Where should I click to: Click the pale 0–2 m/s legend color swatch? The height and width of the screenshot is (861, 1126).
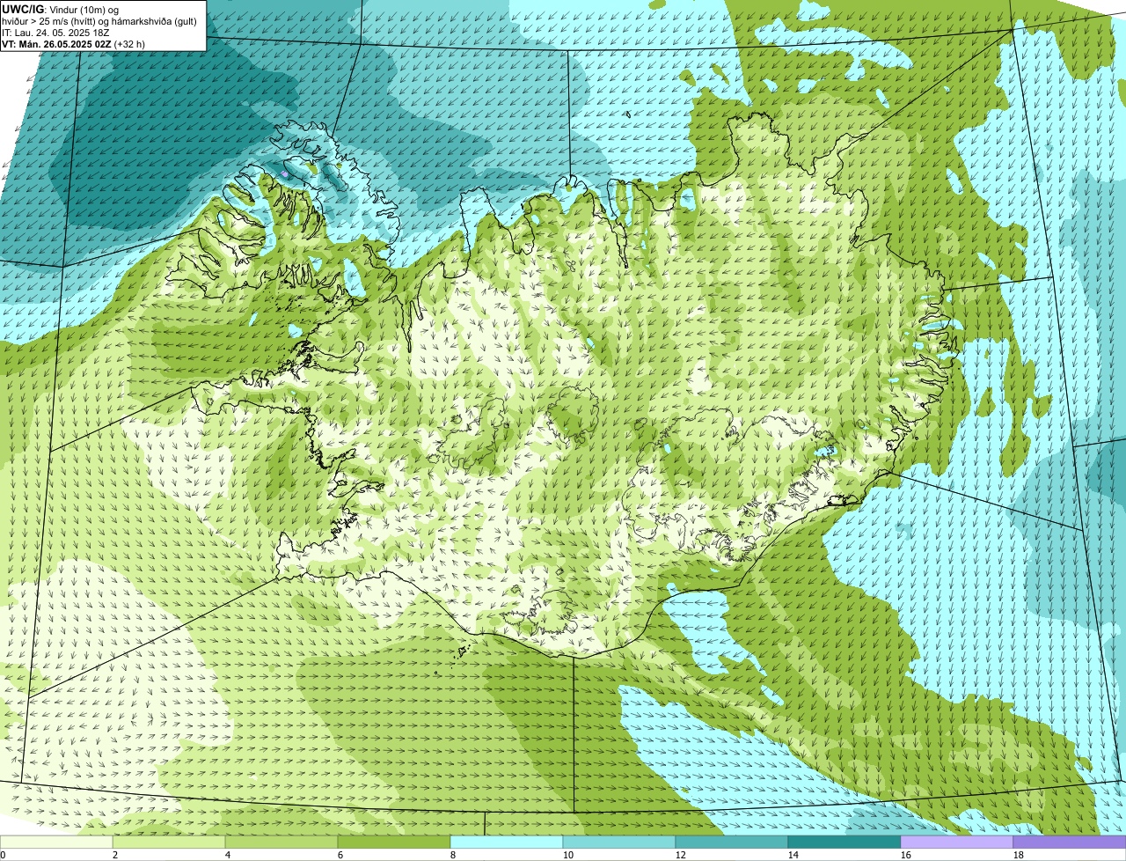56,842
